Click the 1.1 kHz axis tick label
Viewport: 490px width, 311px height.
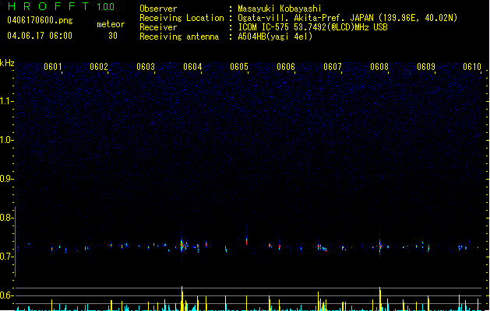pyautogui.click(x=6, y=101)
